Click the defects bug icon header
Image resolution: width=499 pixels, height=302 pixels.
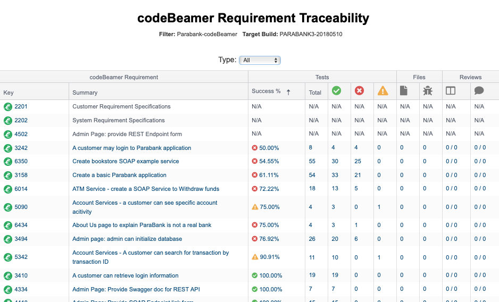(x=428, y=91)
